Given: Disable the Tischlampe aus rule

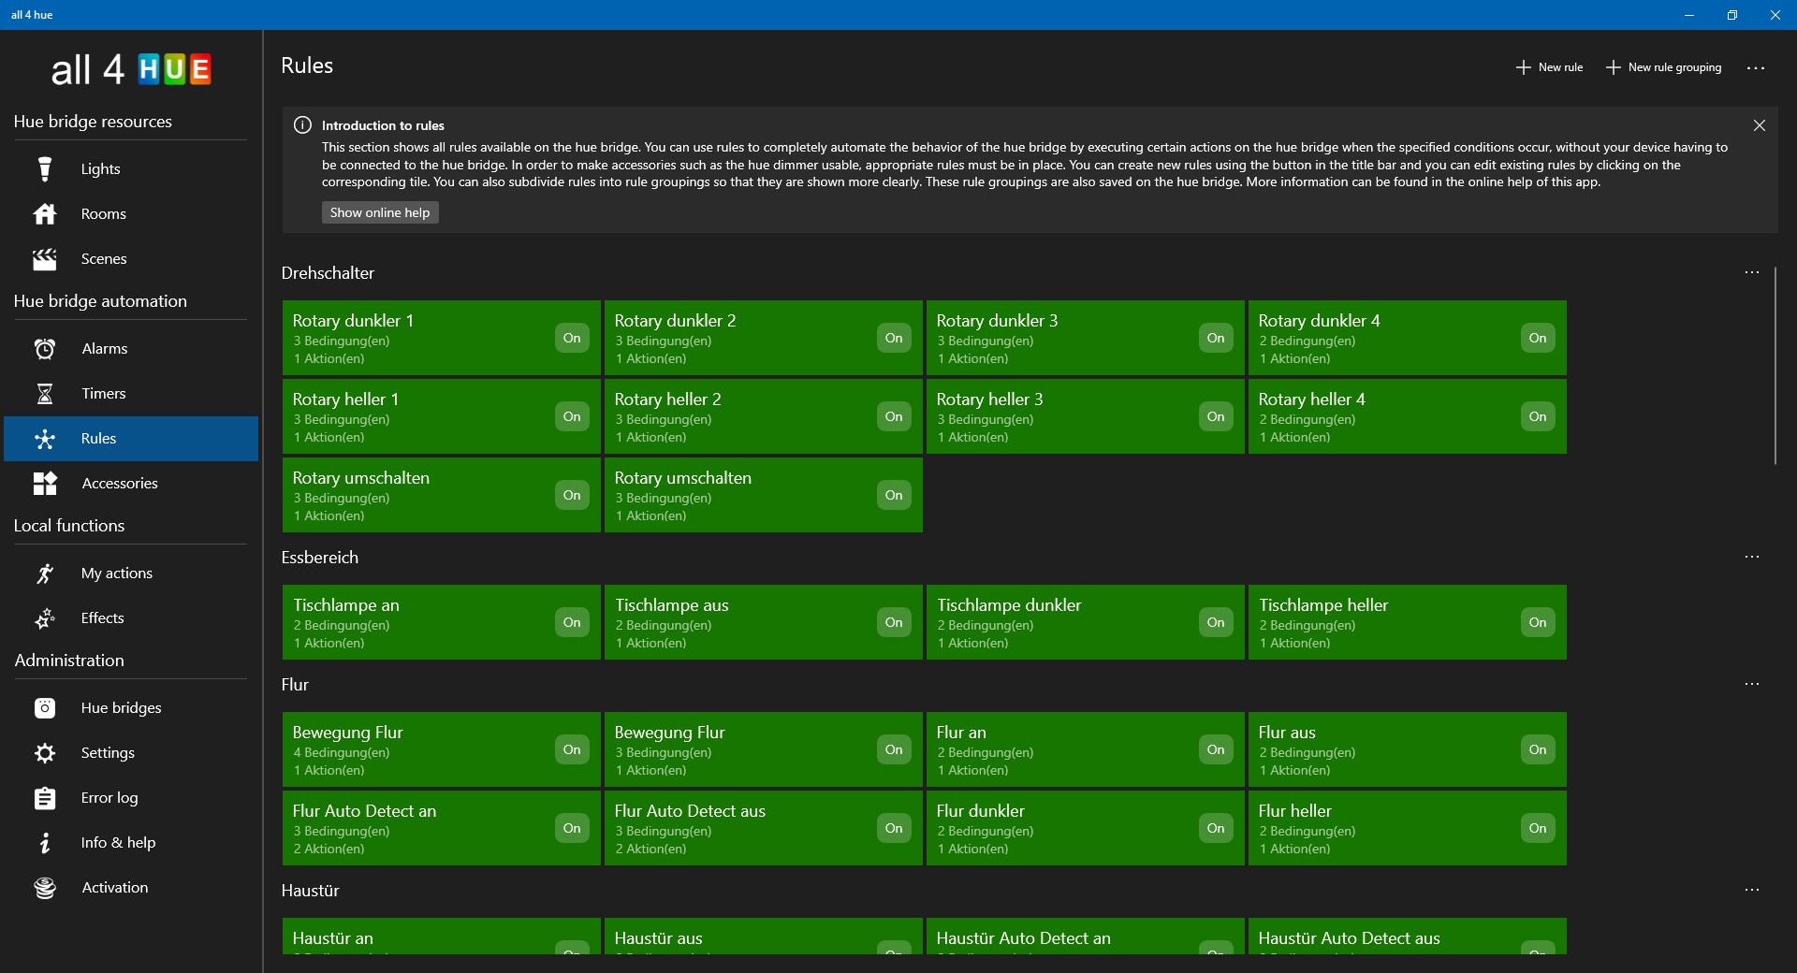Looking at the screenshot, I should (893, 622).
